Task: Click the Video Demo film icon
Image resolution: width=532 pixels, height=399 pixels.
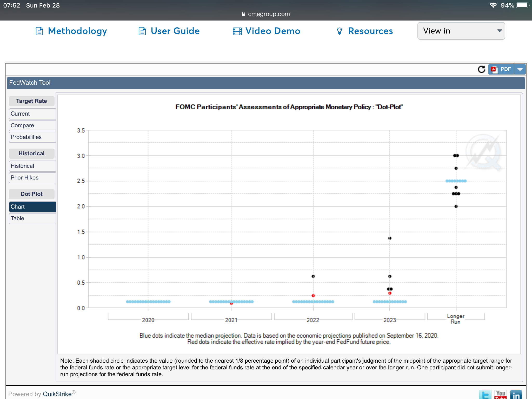Action: (237, 31)
